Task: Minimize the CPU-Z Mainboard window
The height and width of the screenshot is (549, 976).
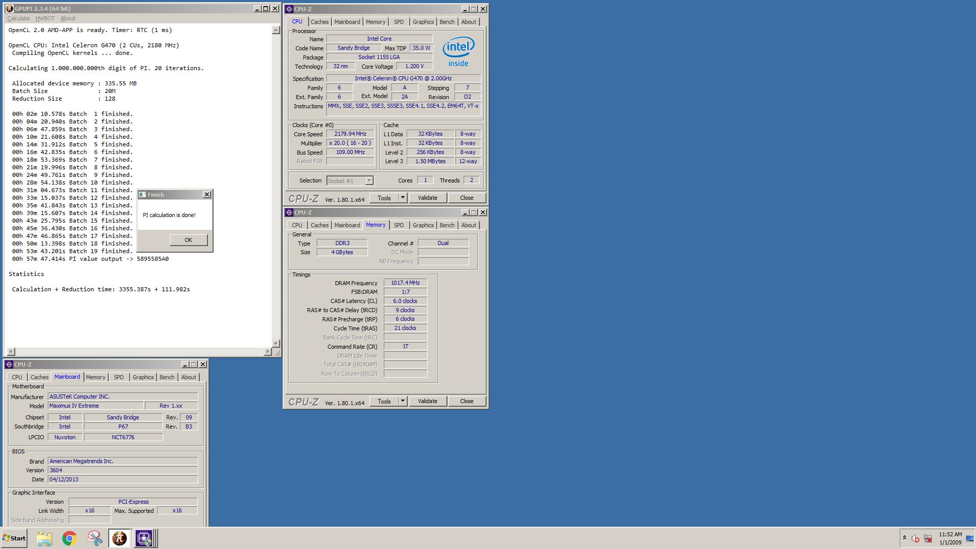Action: [185, 364]
